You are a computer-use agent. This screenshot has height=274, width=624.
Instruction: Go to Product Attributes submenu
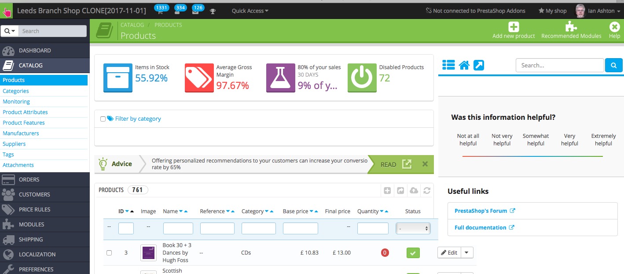[25, 112]
